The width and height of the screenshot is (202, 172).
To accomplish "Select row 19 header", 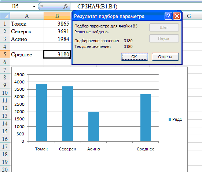I will click(5, 162).
